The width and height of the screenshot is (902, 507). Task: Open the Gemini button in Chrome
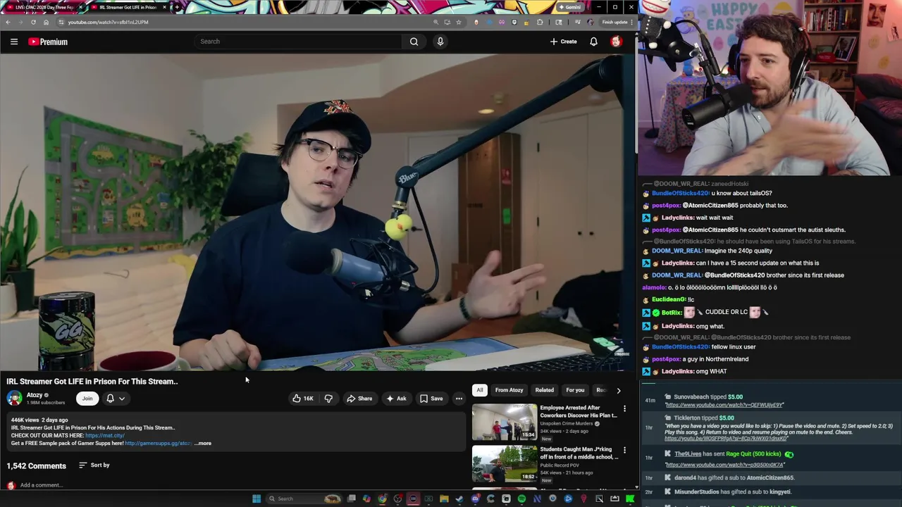pos(569,7)
